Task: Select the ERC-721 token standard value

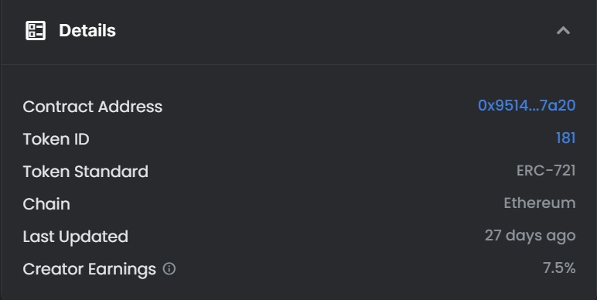Action: coord(546,171)
